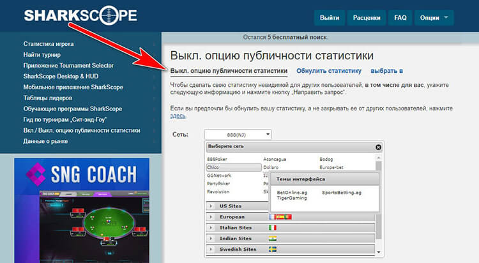
Task: Open the FAQ page
Action: coord(400,18)
